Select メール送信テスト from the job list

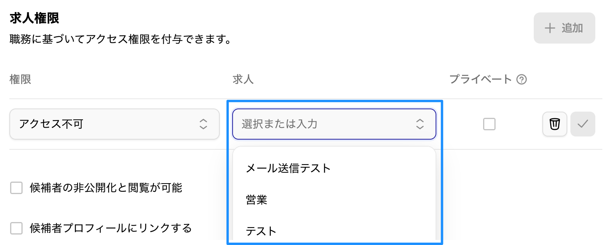point(288,168)
